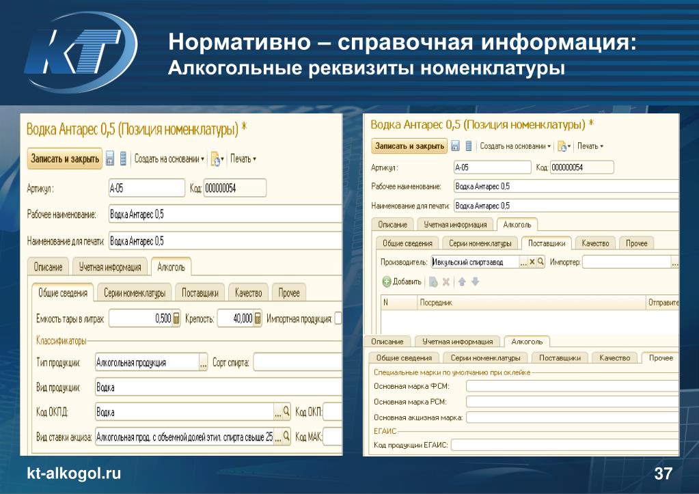Screen dimensions: 699x494
Task: Click into Сорт спирта field
Action: coord(298,362)
